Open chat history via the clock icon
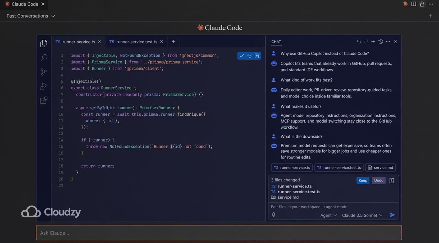 [x=381, y=41]
